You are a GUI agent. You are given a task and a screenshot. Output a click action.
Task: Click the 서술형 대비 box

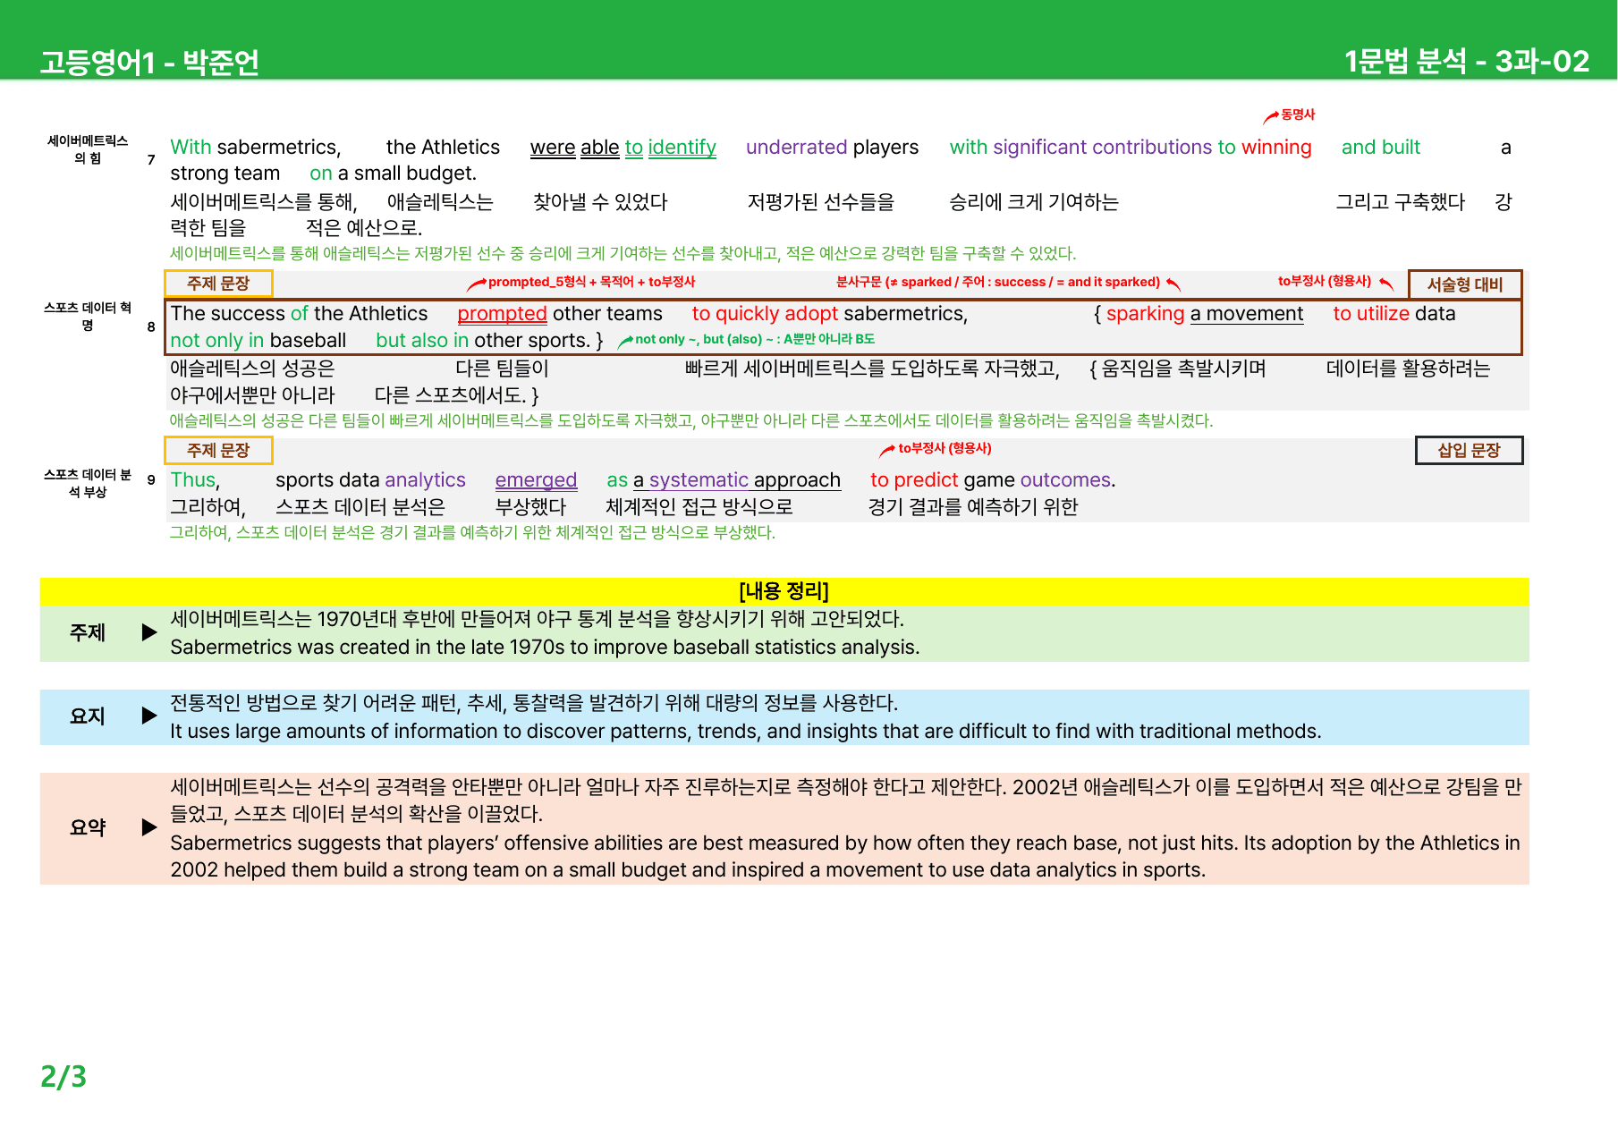click(1465, 284)
